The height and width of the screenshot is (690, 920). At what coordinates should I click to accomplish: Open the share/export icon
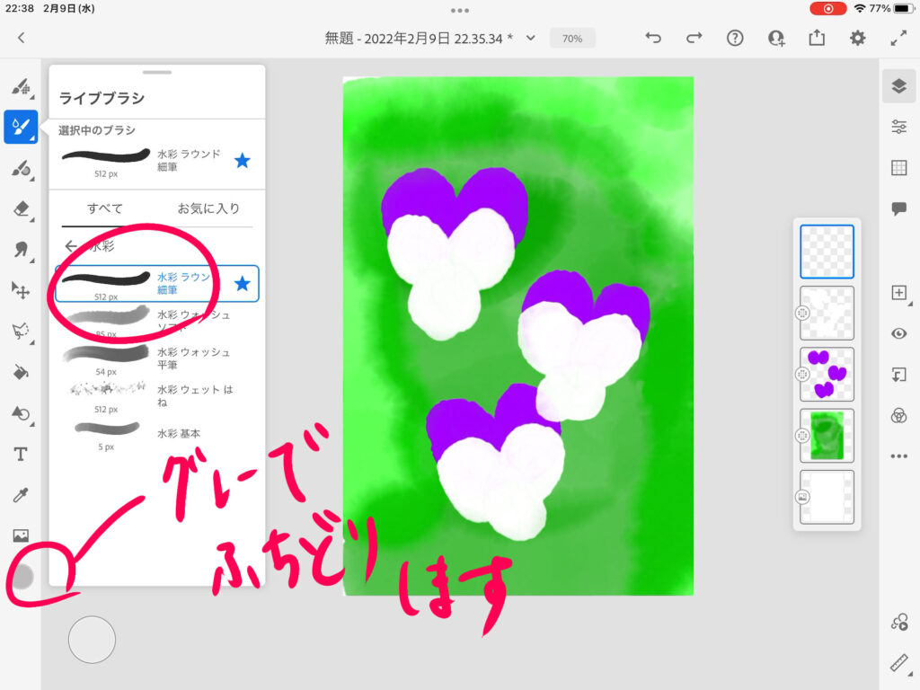[817, 38]
